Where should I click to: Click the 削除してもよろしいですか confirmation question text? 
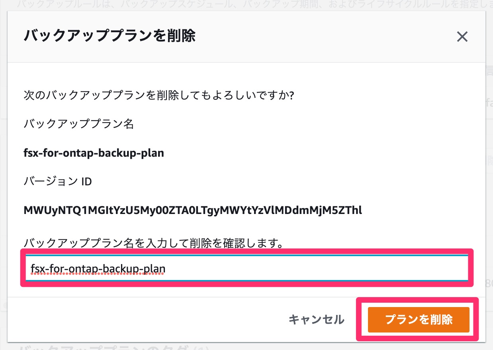(x=159, y=96)
